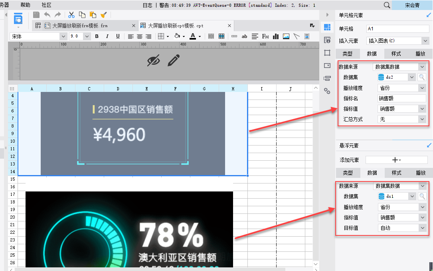Screen dimensions: 433x271
Task: Toggle italic formatting
Action: 107,36
